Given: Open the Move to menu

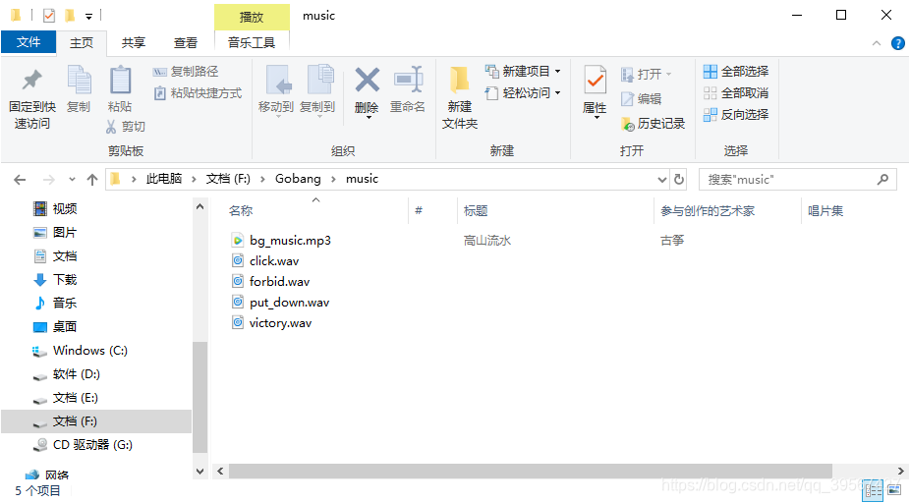Looking at the screenshot, I should [x=276, y=91].
